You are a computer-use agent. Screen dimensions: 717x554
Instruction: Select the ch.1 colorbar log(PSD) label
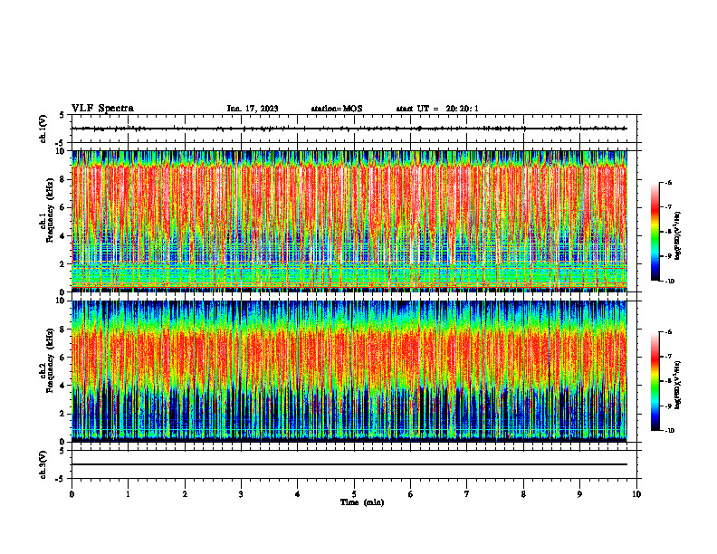(677, 236)
